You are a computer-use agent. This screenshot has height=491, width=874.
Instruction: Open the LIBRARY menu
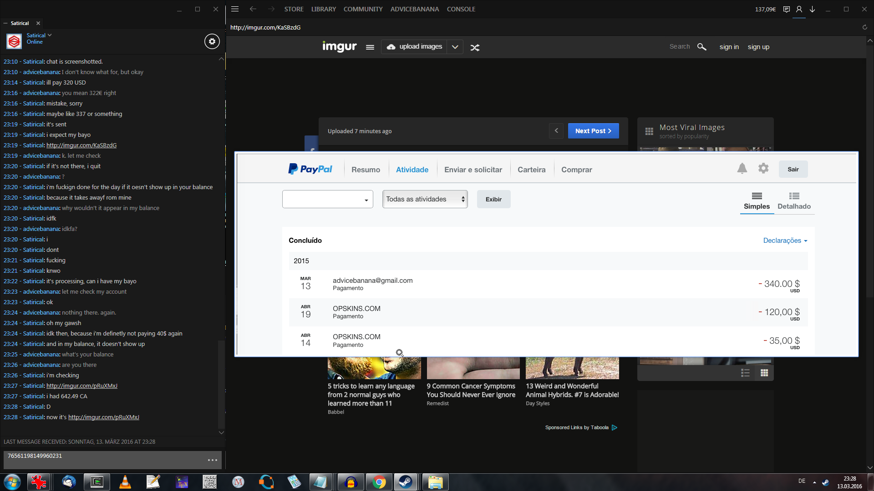click(x=323, y=9)
